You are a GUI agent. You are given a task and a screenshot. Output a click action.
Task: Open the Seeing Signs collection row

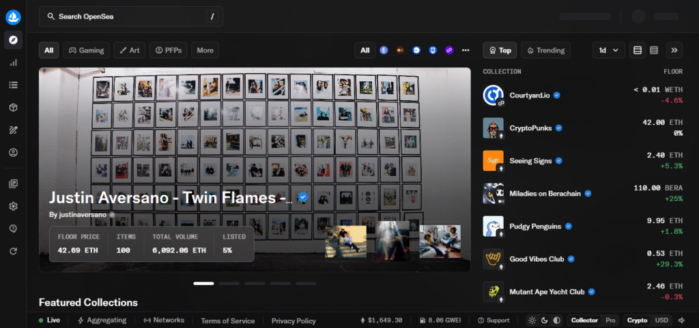click(583, 161)
